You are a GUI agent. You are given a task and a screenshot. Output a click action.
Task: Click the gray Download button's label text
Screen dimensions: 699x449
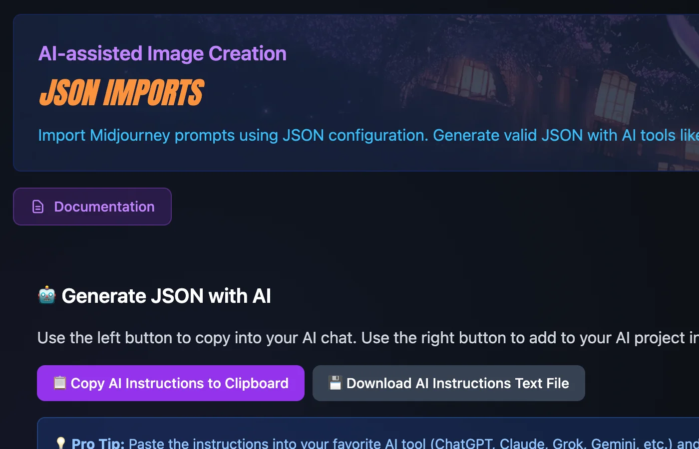pos(458,383)
